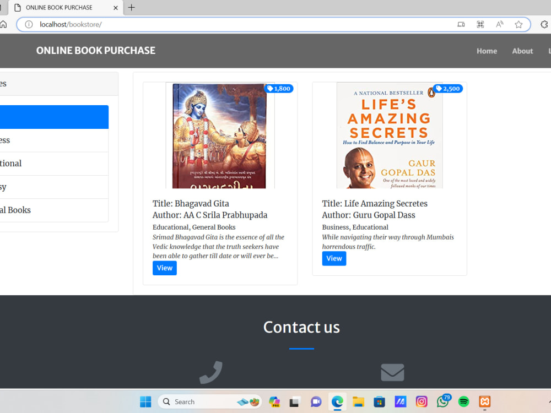Open the Teams chat taskbar icon
The height and width of the screenshot is (413, 551).
pos(316,402)
